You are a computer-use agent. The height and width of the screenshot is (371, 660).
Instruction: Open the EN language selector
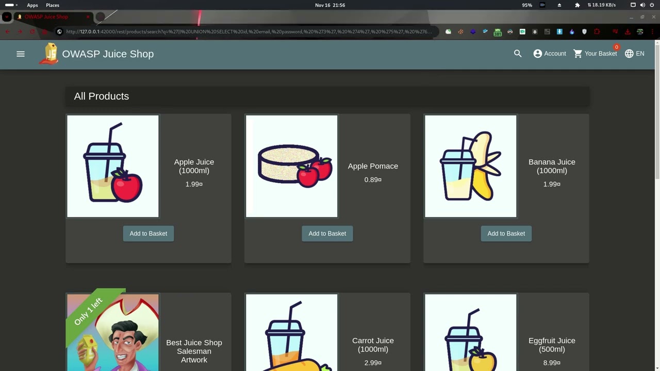click(x=635, y=54)
